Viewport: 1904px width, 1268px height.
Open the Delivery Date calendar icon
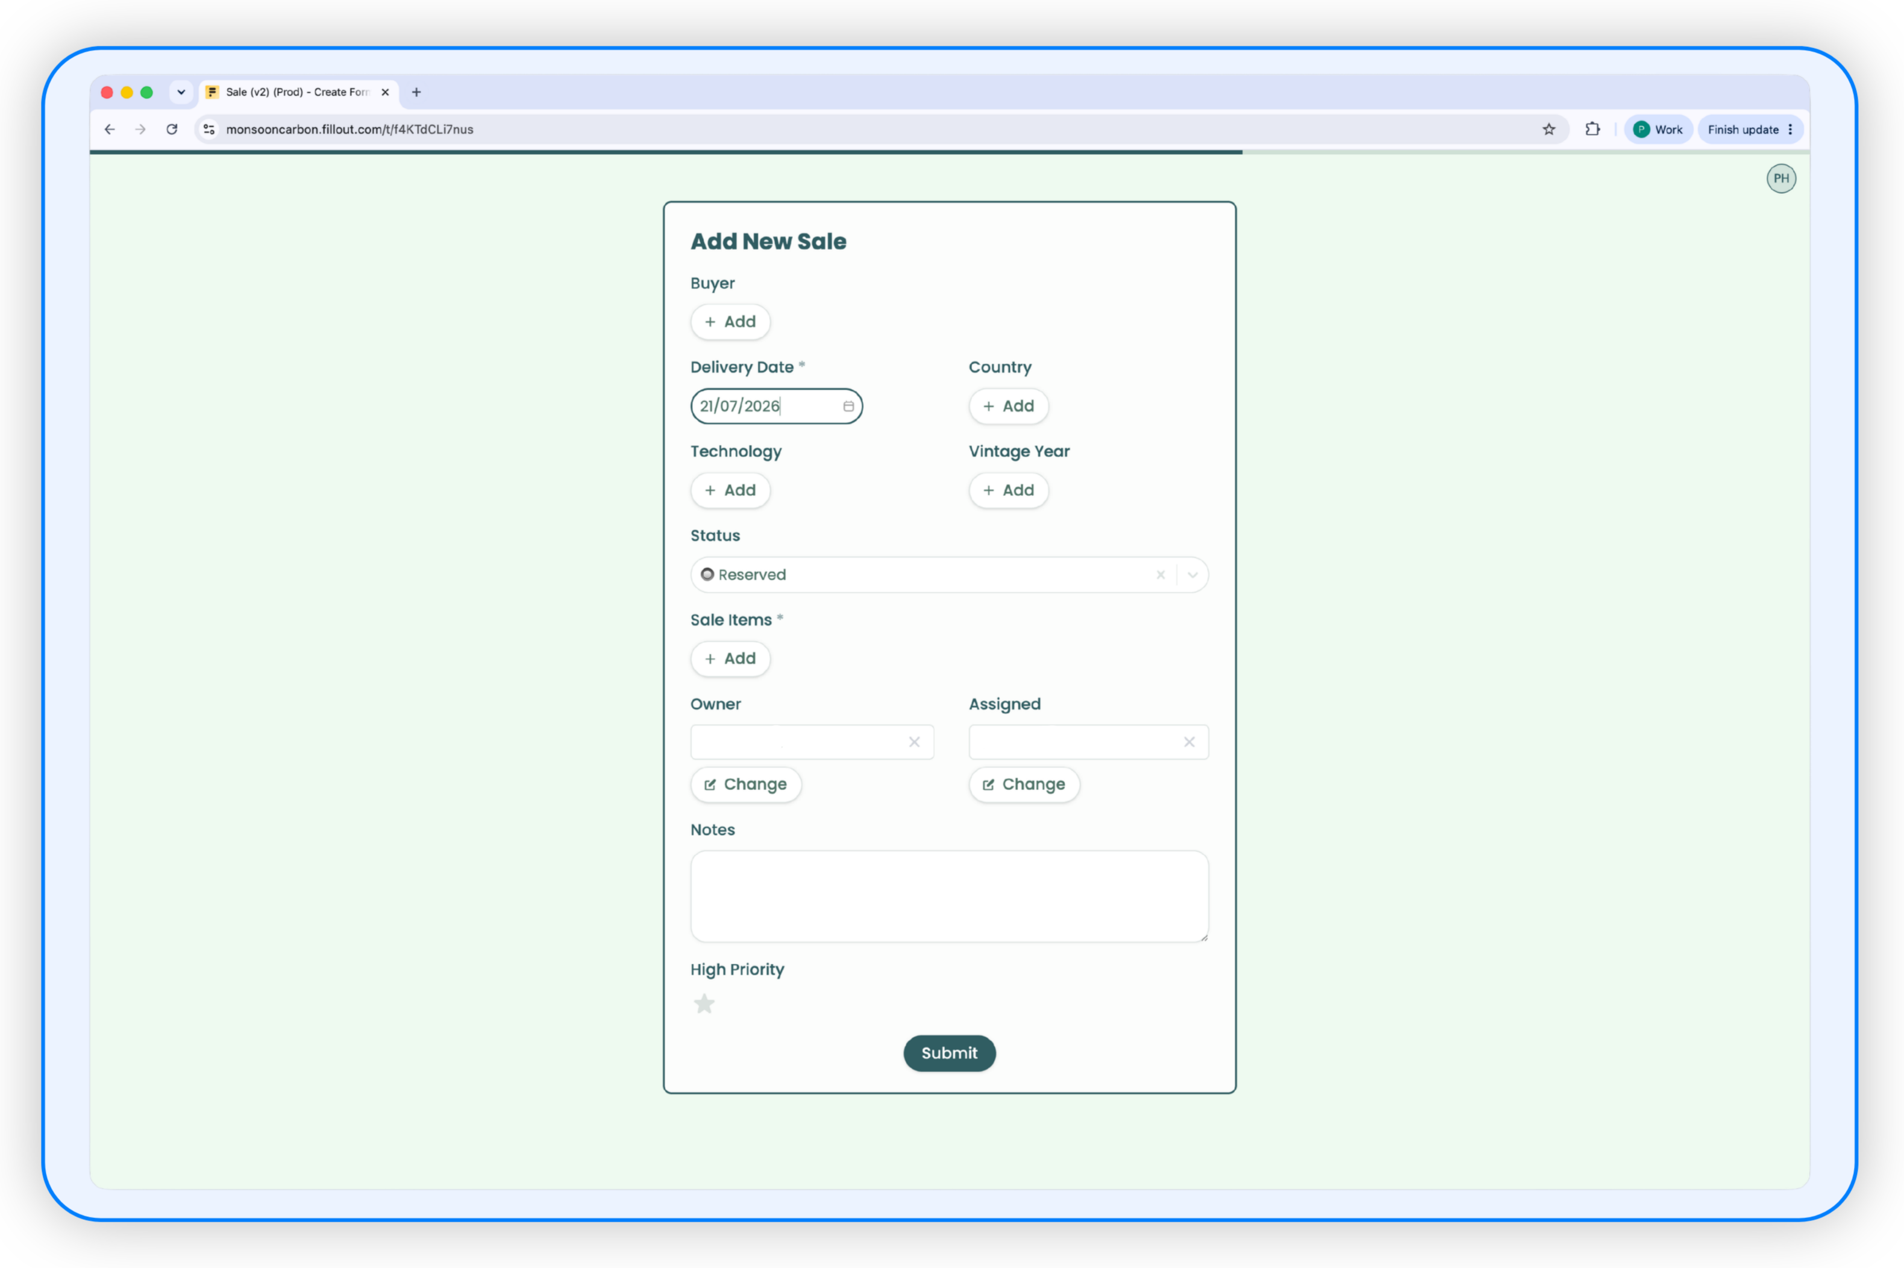point(848,406)
